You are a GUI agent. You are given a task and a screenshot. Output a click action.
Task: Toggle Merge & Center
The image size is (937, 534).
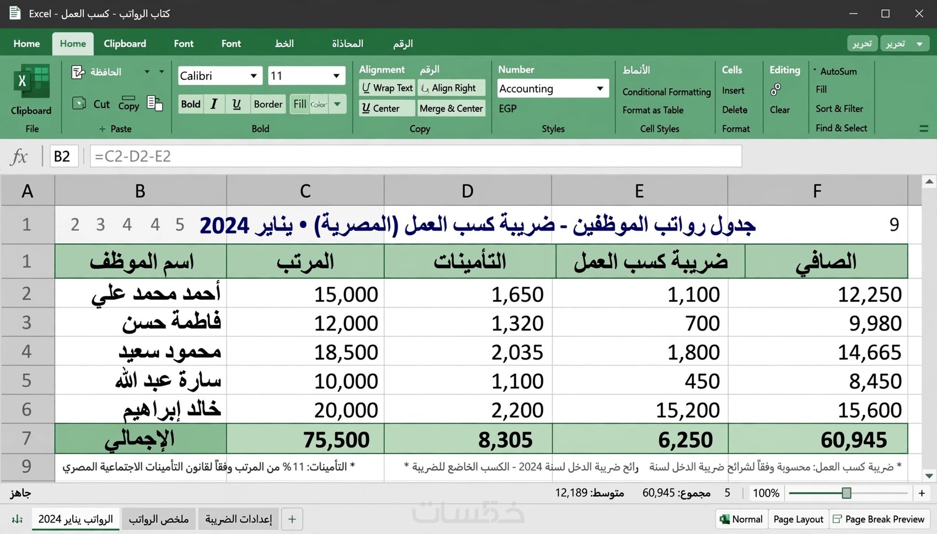pos(451,108)
